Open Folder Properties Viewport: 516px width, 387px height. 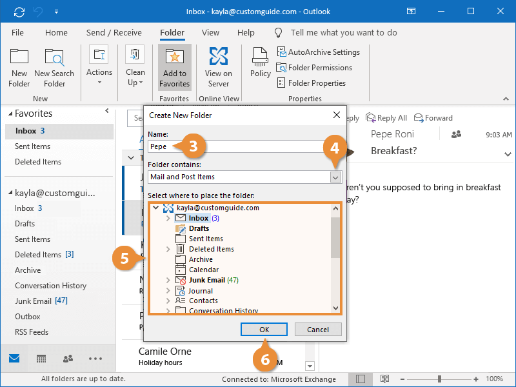(312, 83)
